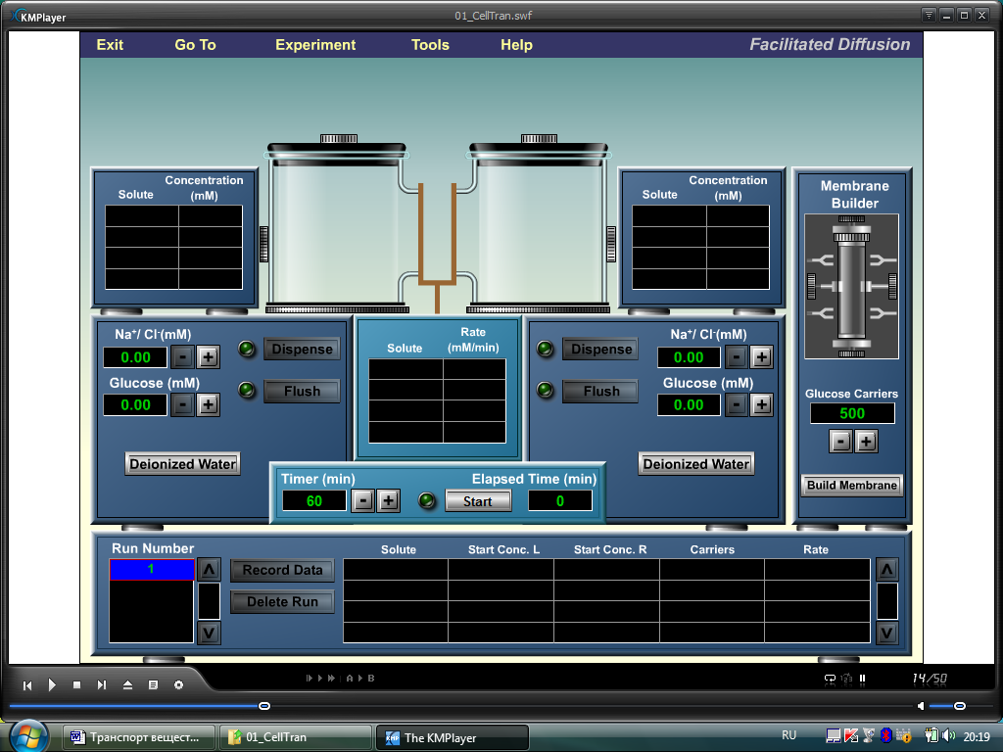Open the Experiment menu
This screenshot has height=752, width=1003.
tap(315, 45)
